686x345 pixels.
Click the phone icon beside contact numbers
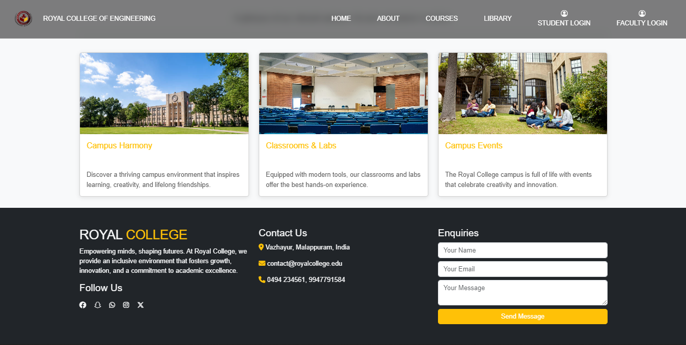coord(262,279)
